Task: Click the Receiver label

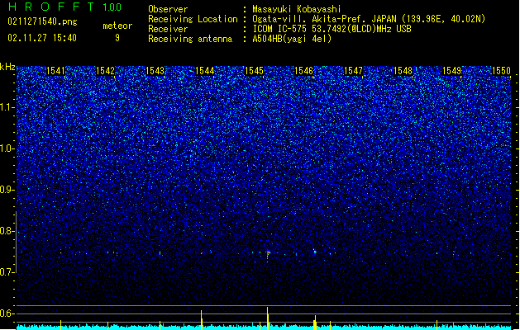Action: click(x=168, y=29)
